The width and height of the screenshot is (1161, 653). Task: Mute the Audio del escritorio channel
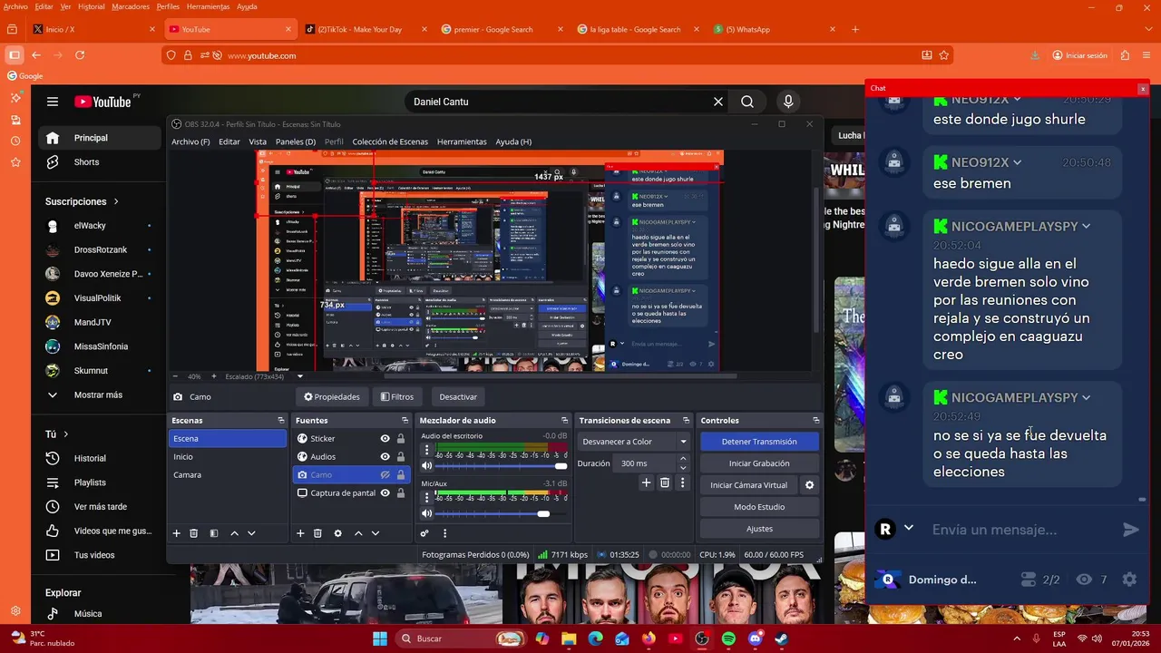pos(426,466)
